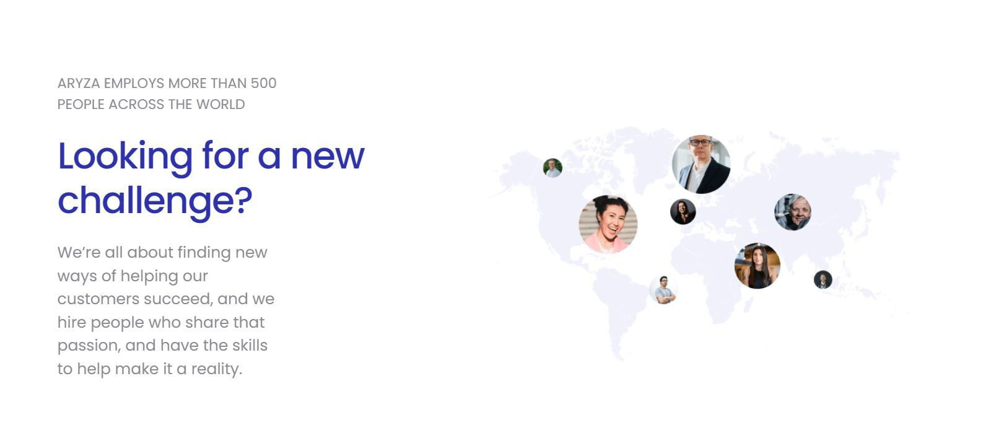
Task: Select the small dark avatar near Southeast Asia
Action: [823, 280]
